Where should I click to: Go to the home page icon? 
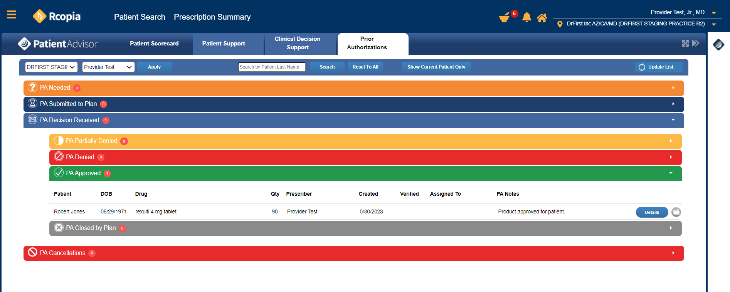click(542, 18)
